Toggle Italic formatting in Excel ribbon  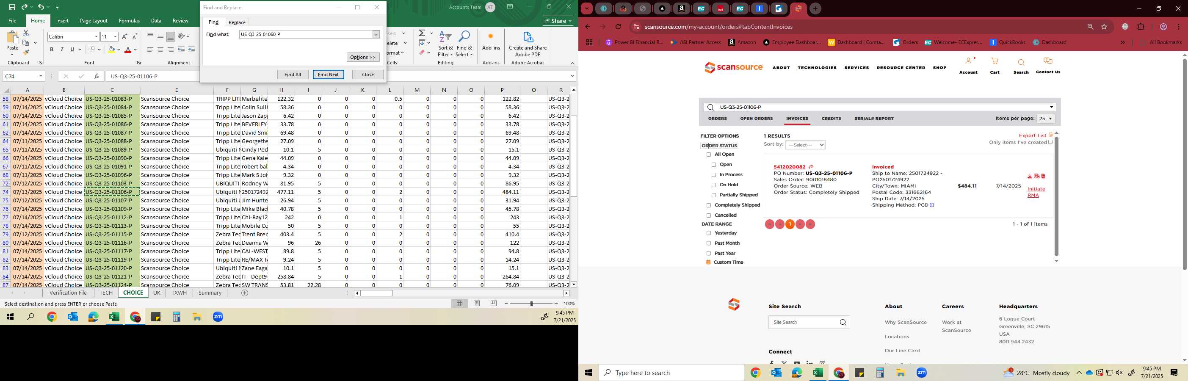(62, 50)
